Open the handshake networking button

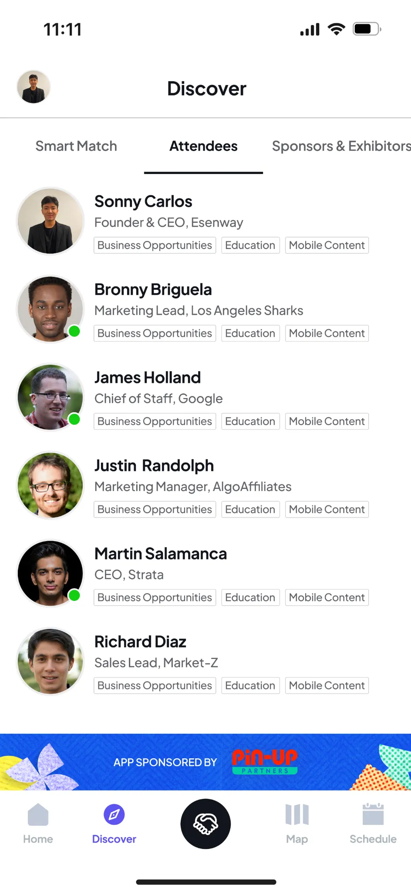point(205,824)
